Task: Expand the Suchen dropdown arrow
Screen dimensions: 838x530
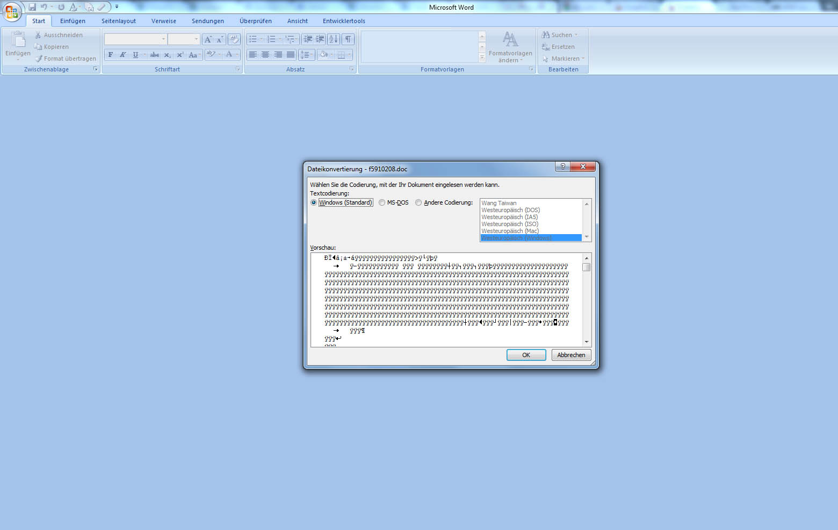Action: (576, 35)
